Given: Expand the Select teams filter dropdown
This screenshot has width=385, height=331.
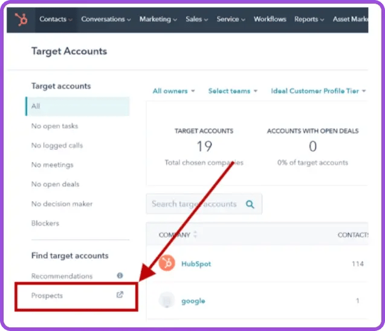Looking at the screenshot, I should click(233, 91).
